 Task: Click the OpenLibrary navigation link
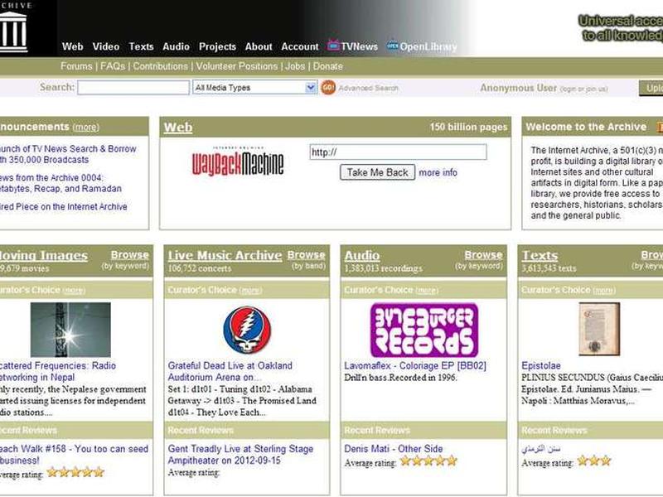pyautogui.click(x=428, y=46)
